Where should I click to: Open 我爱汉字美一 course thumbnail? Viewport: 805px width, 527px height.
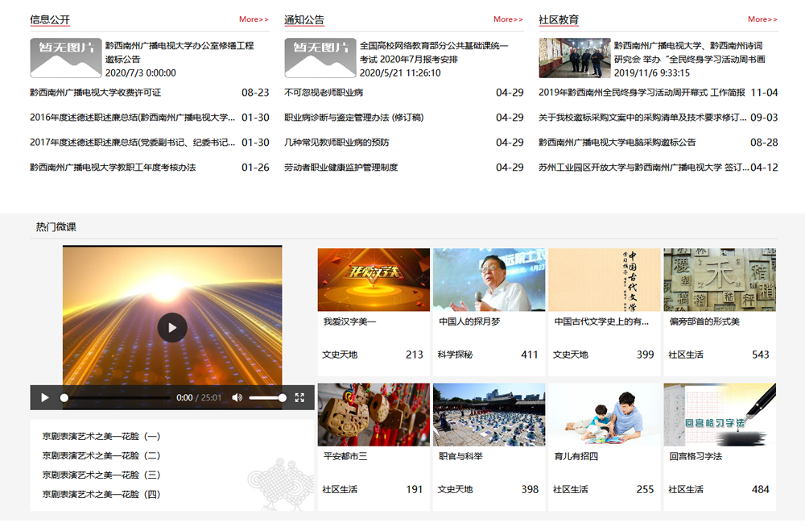coord(374,280)
